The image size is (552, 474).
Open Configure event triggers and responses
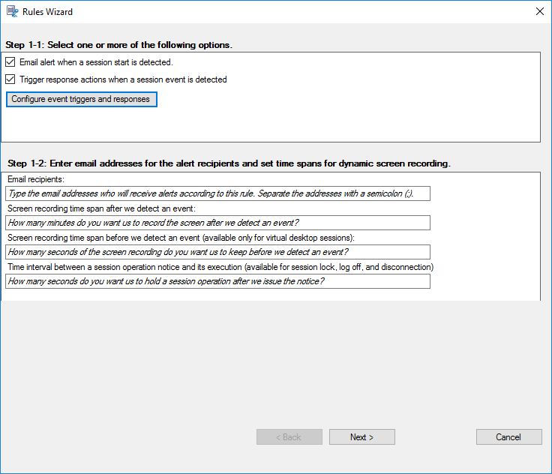[x=81, y=99]
